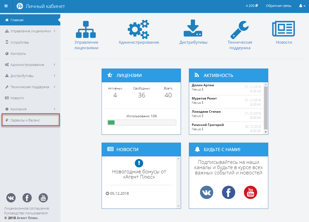Viewport: 309px width, 222px height.
Task: Click the Facebook icon in sidebar footer
Action: click(27, 198)
